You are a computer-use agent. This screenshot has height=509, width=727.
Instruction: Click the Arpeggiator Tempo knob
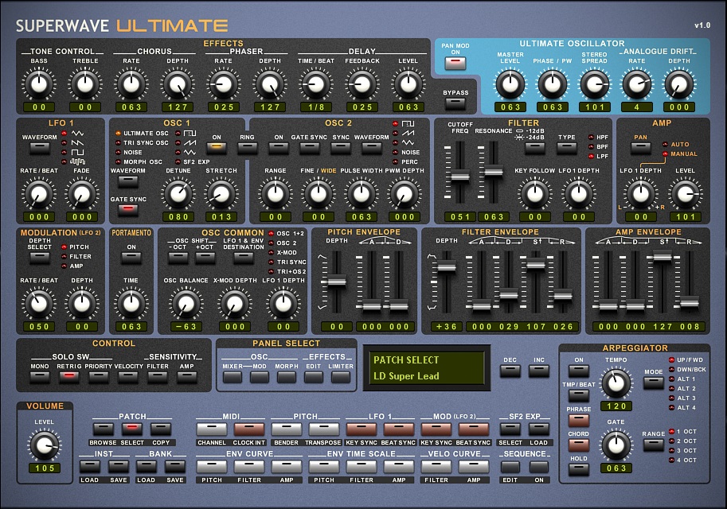click(616, 383)
